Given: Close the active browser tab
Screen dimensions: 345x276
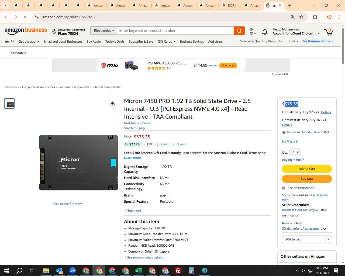Looking at the screenshot, I should [280, 5].
